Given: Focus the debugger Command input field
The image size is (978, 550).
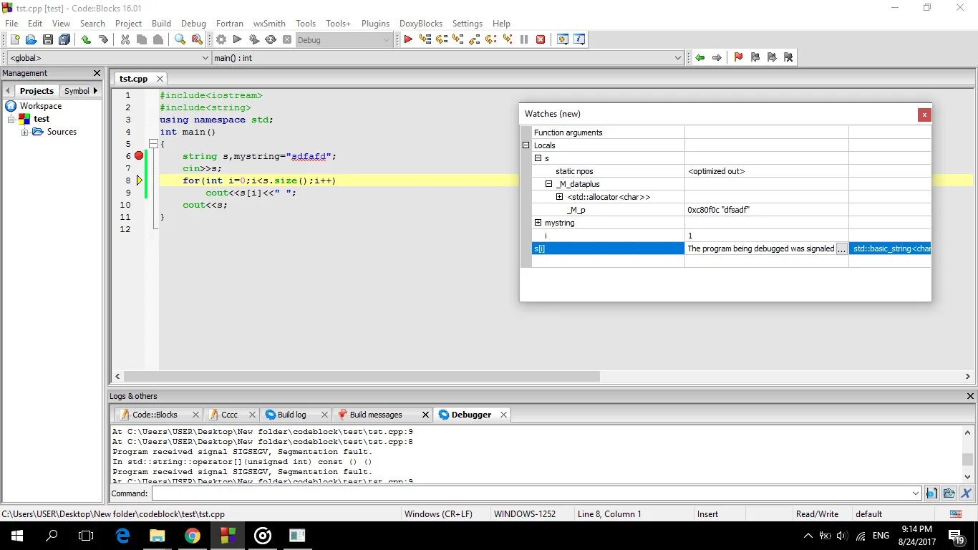Looking at the screenshot, I should 531,493.
